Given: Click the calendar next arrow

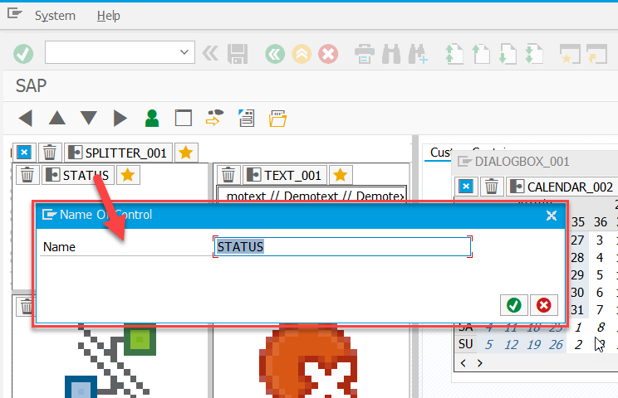Looking at the screenshot, I should pos(479,363).
